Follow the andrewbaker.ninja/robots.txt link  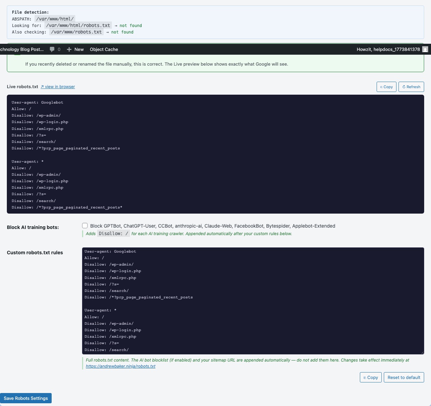(120, 366)
